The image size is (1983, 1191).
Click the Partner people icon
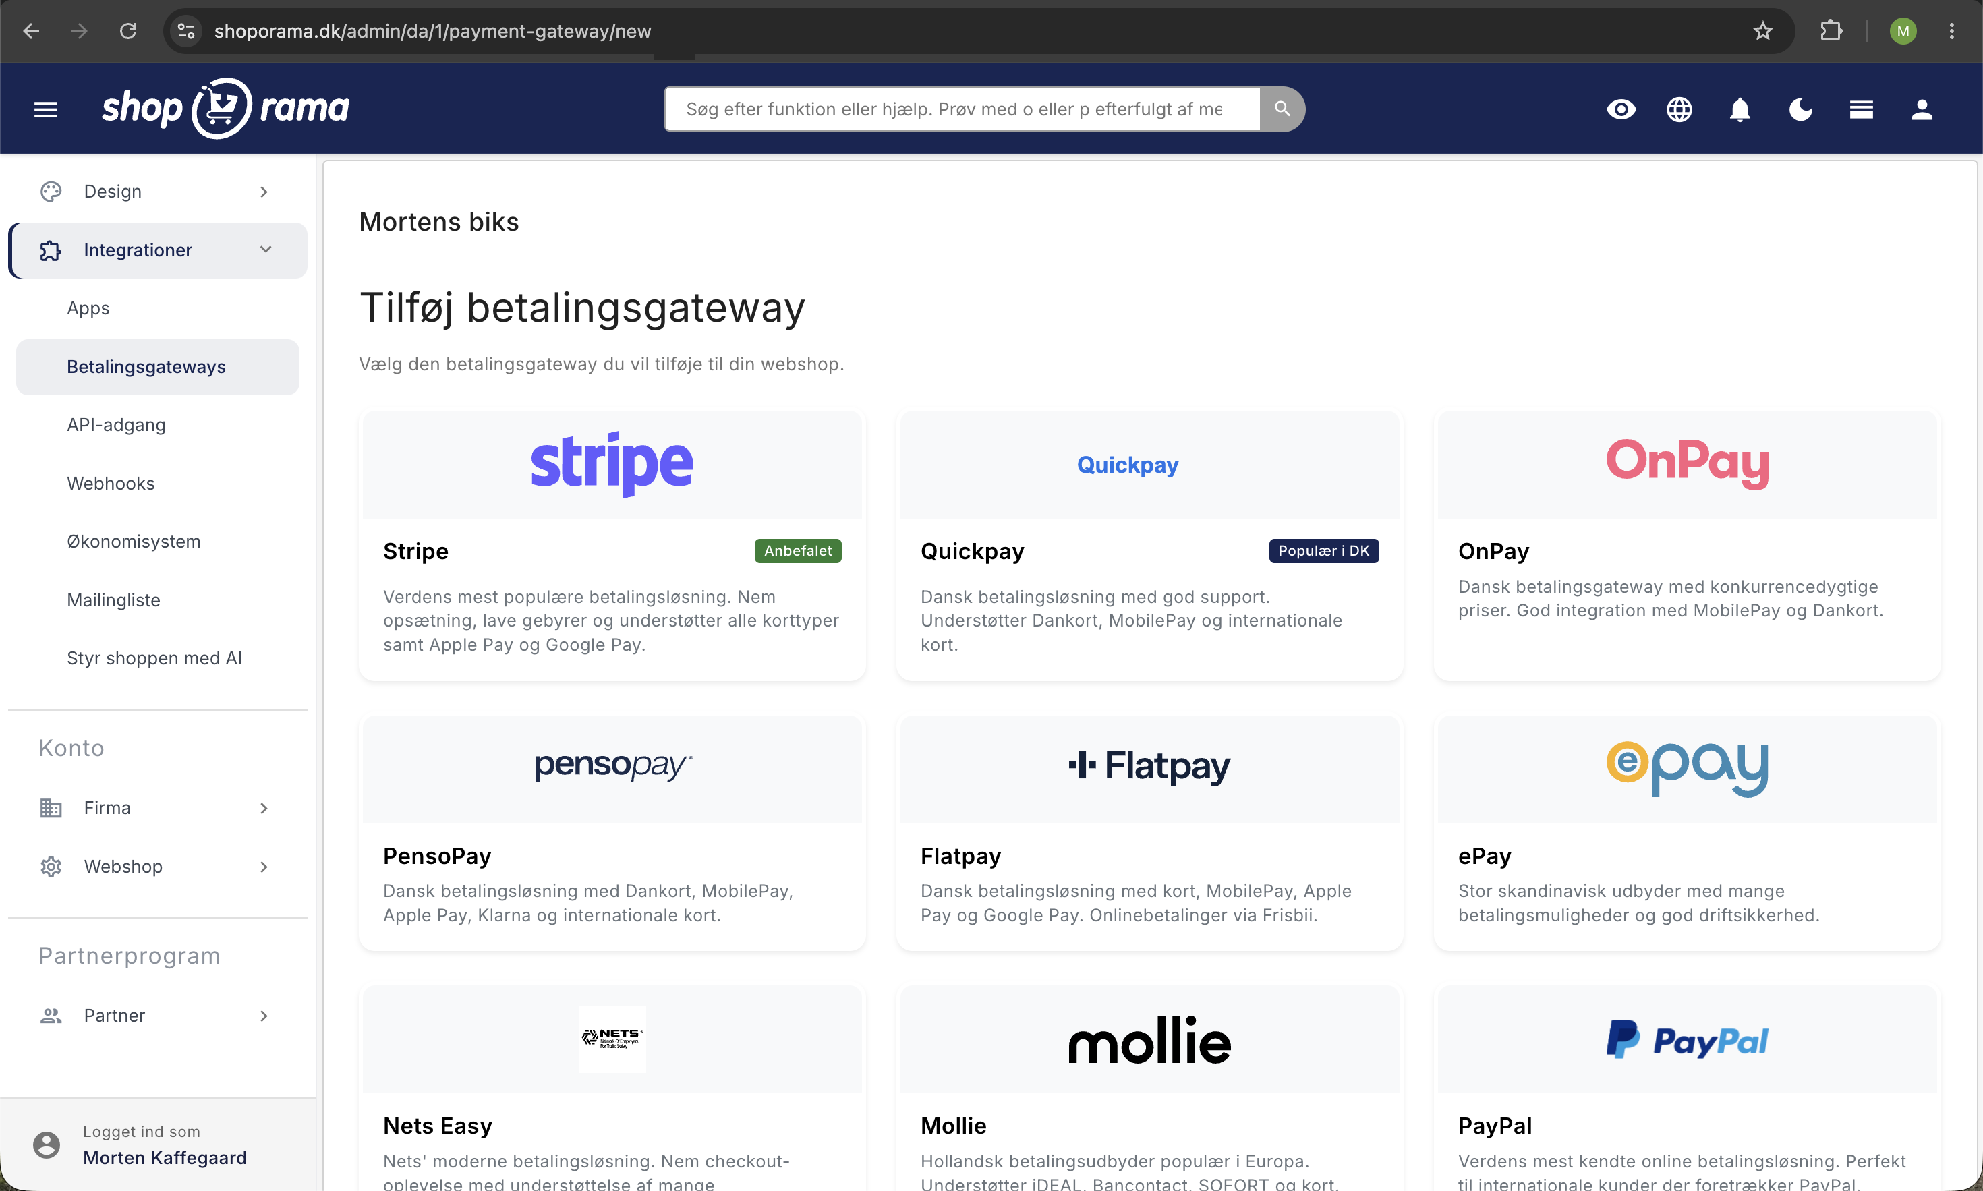(x=51, y=1016)
